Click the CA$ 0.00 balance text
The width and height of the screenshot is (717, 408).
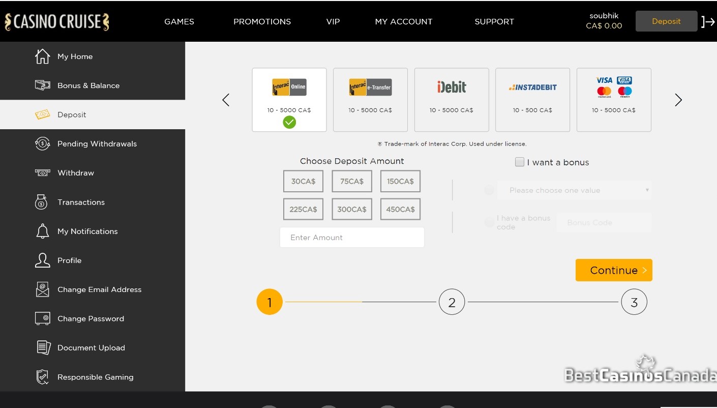coord(604,26)
